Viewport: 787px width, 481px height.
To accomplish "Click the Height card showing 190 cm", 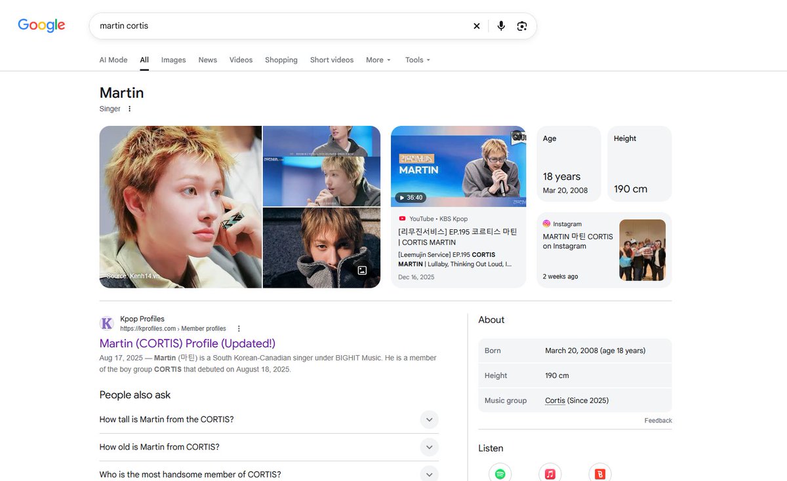I will [x=639, y=164].
